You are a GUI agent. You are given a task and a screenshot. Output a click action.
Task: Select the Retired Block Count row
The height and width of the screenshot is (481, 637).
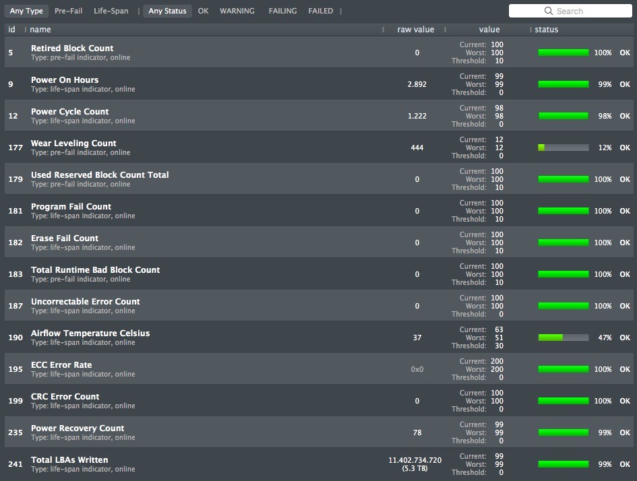coord(318,53)
